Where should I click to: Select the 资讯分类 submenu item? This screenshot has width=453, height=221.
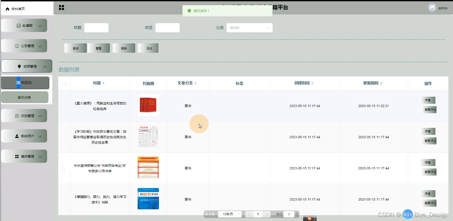25,97
